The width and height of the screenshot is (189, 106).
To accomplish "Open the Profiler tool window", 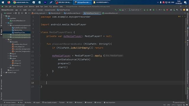I will 28,102.
